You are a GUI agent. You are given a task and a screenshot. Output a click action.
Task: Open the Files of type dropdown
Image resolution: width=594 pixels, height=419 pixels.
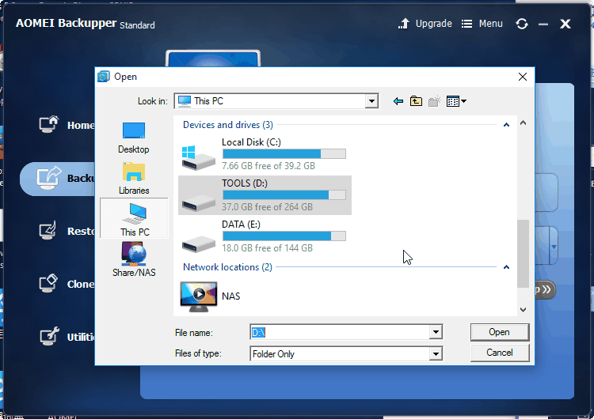coord(436,354)
